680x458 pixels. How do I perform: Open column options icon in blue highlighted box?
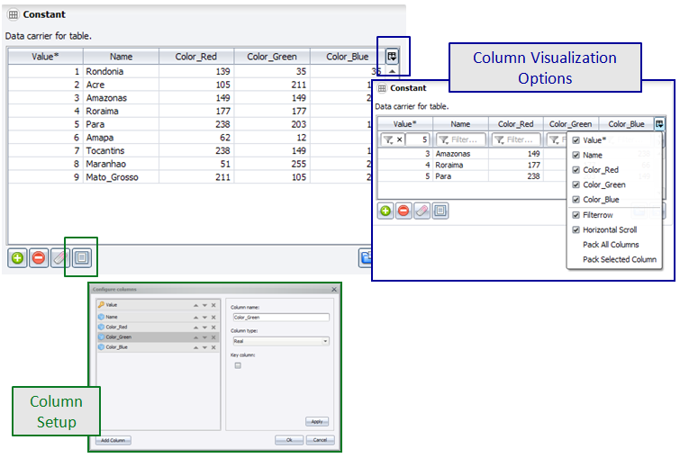click(x=392, y=56)
